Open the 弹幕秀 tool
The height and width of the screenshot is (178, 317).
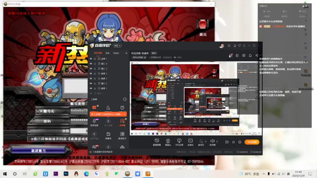pyautogui.click(x=108, y=135)
